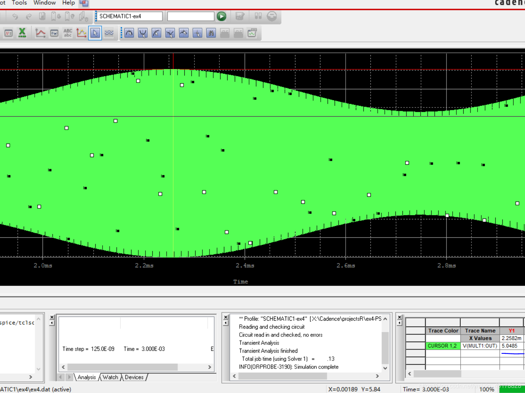Click the Cursor Max icon
Screen dimensions: 525x393
click(x=184, y=33)
